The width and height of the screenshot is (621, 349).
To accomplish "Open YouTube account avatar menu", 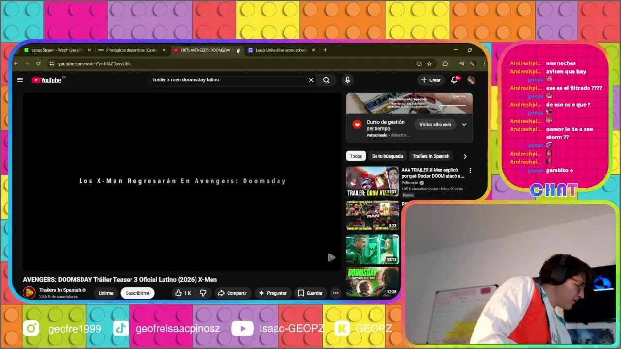I will point(471,80).
